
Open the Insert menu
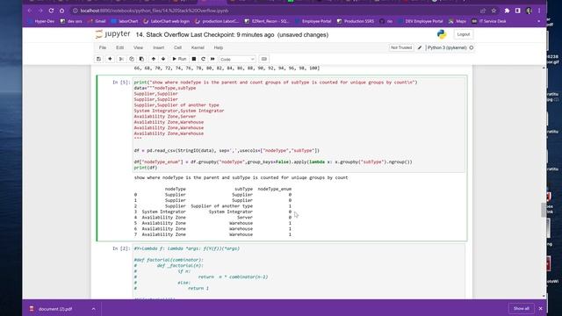click(158, 47)
